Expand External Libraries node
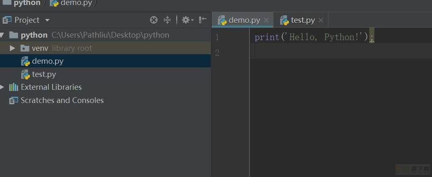 [2, 87]
